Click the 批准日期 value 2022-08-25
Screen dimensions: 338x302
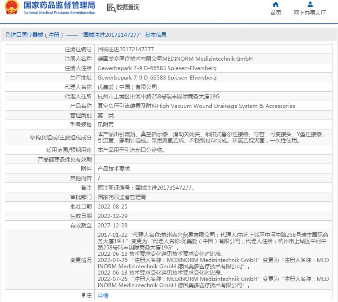pyautogui.click(x=113, y=207)
